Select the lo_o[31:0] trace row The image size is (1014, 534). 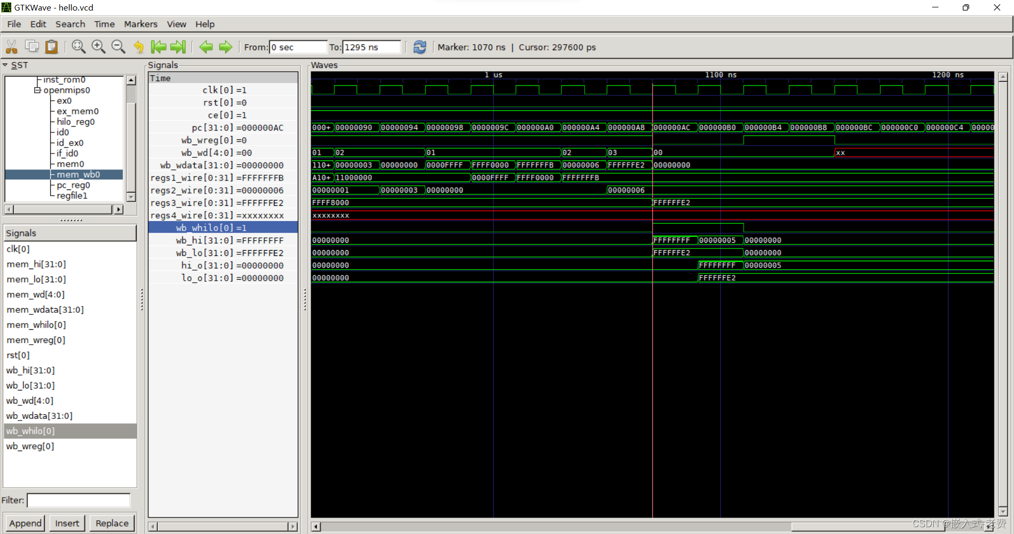[223, 278]
